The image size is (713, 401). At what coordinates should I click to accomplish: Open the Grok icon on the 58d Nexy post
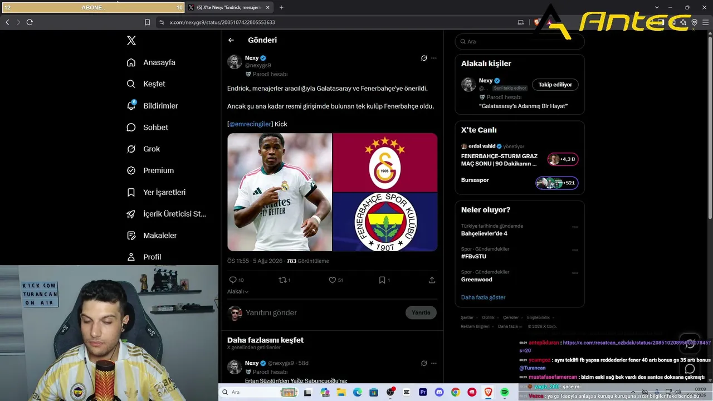[424, 363]
